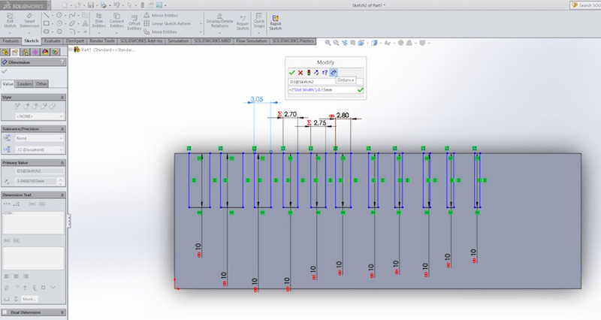601x320 pixels.
Task: Open the Leaders tab in Dimension panel
Action: pyautogui.click(x=25, y=84)
